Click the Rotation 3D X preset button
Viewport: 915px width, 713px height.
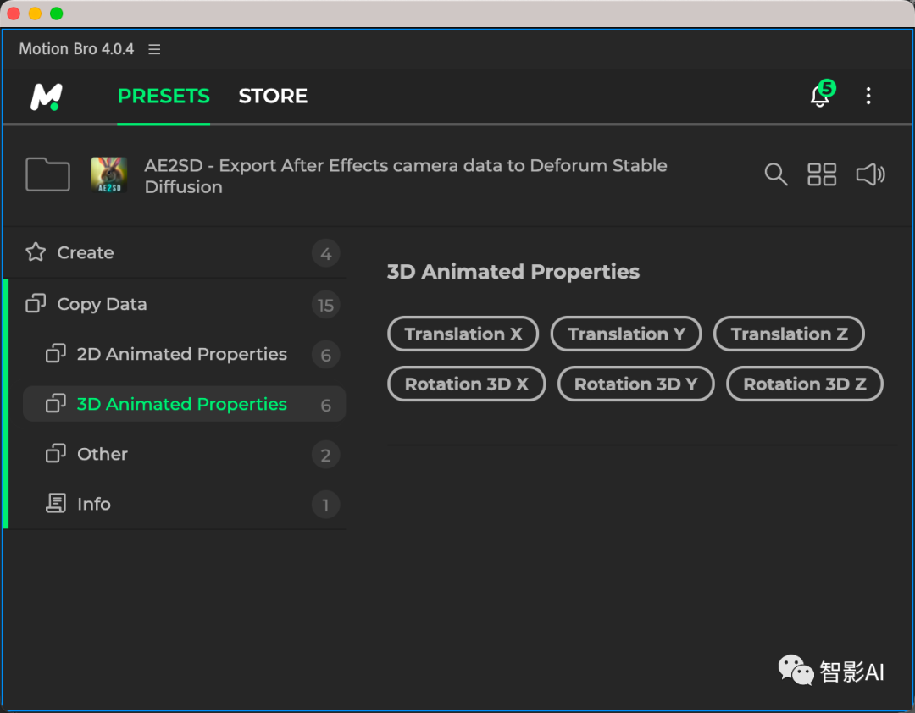pyautogui.click(x=466, y=384)
